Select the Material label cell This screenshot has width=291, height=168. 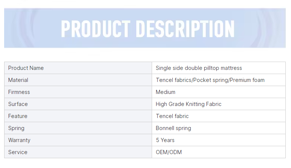78,80
